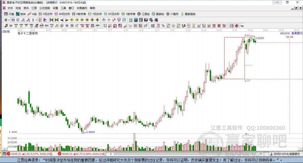The width and height of the screenshot is (303, 163).
Task: Open the 文件 menu
Action: (x=10, y=8)
